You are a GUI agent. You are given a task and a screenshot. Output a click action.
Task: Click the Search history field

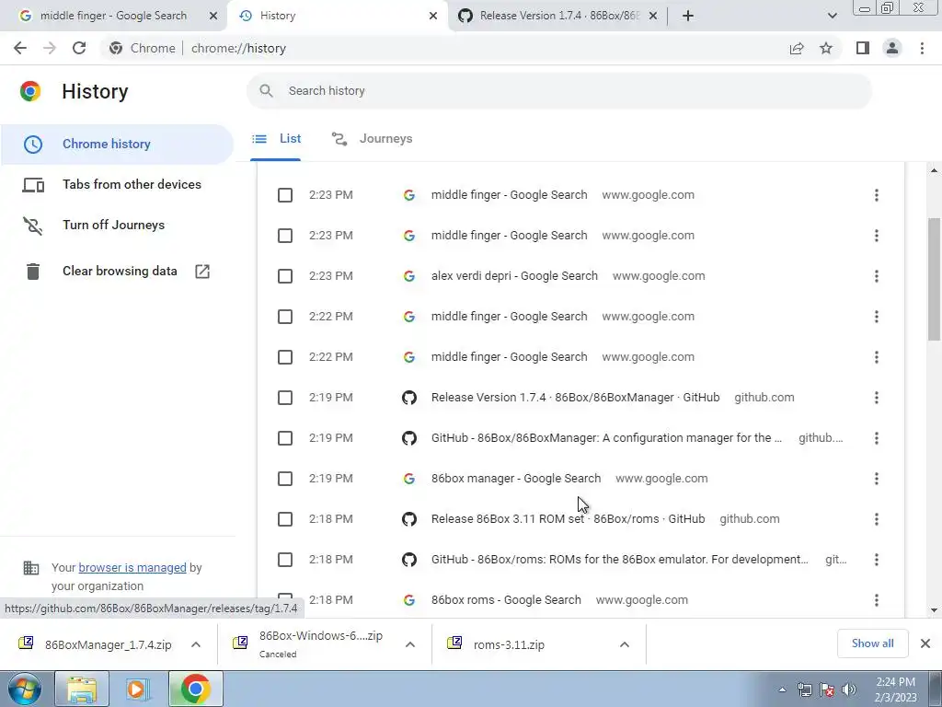coord(558,91)
